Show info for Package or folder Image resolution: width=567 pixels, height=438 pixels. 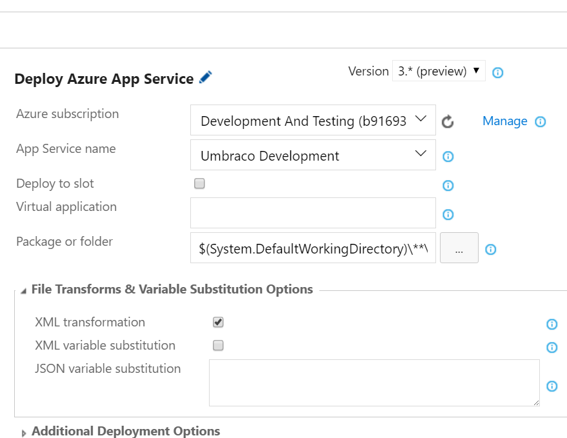(490, 249)
